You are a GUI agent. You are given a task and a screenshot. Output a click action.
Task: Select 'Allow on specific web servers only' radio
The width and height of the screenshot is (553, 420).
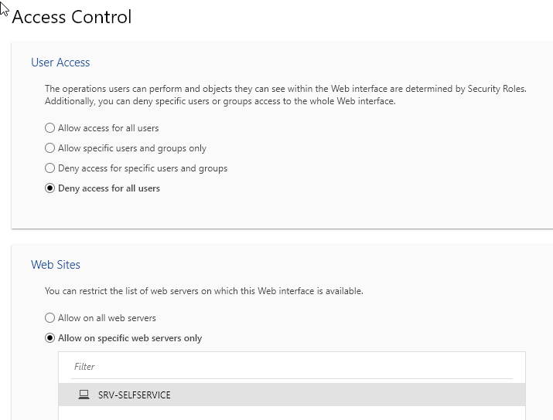50,338
